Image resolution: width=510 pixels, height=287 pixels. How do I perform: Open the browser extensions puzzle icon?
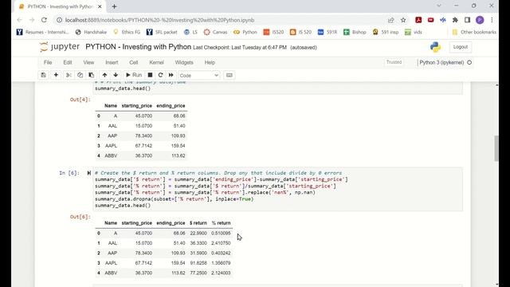coord(455,20)
